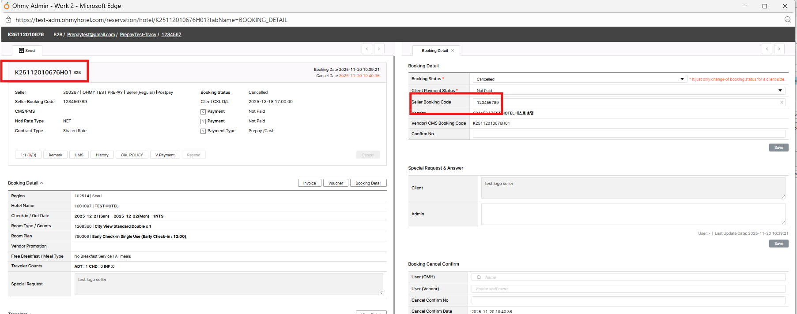Click the search icon in User (OMH) field

(x=479, y=277)
